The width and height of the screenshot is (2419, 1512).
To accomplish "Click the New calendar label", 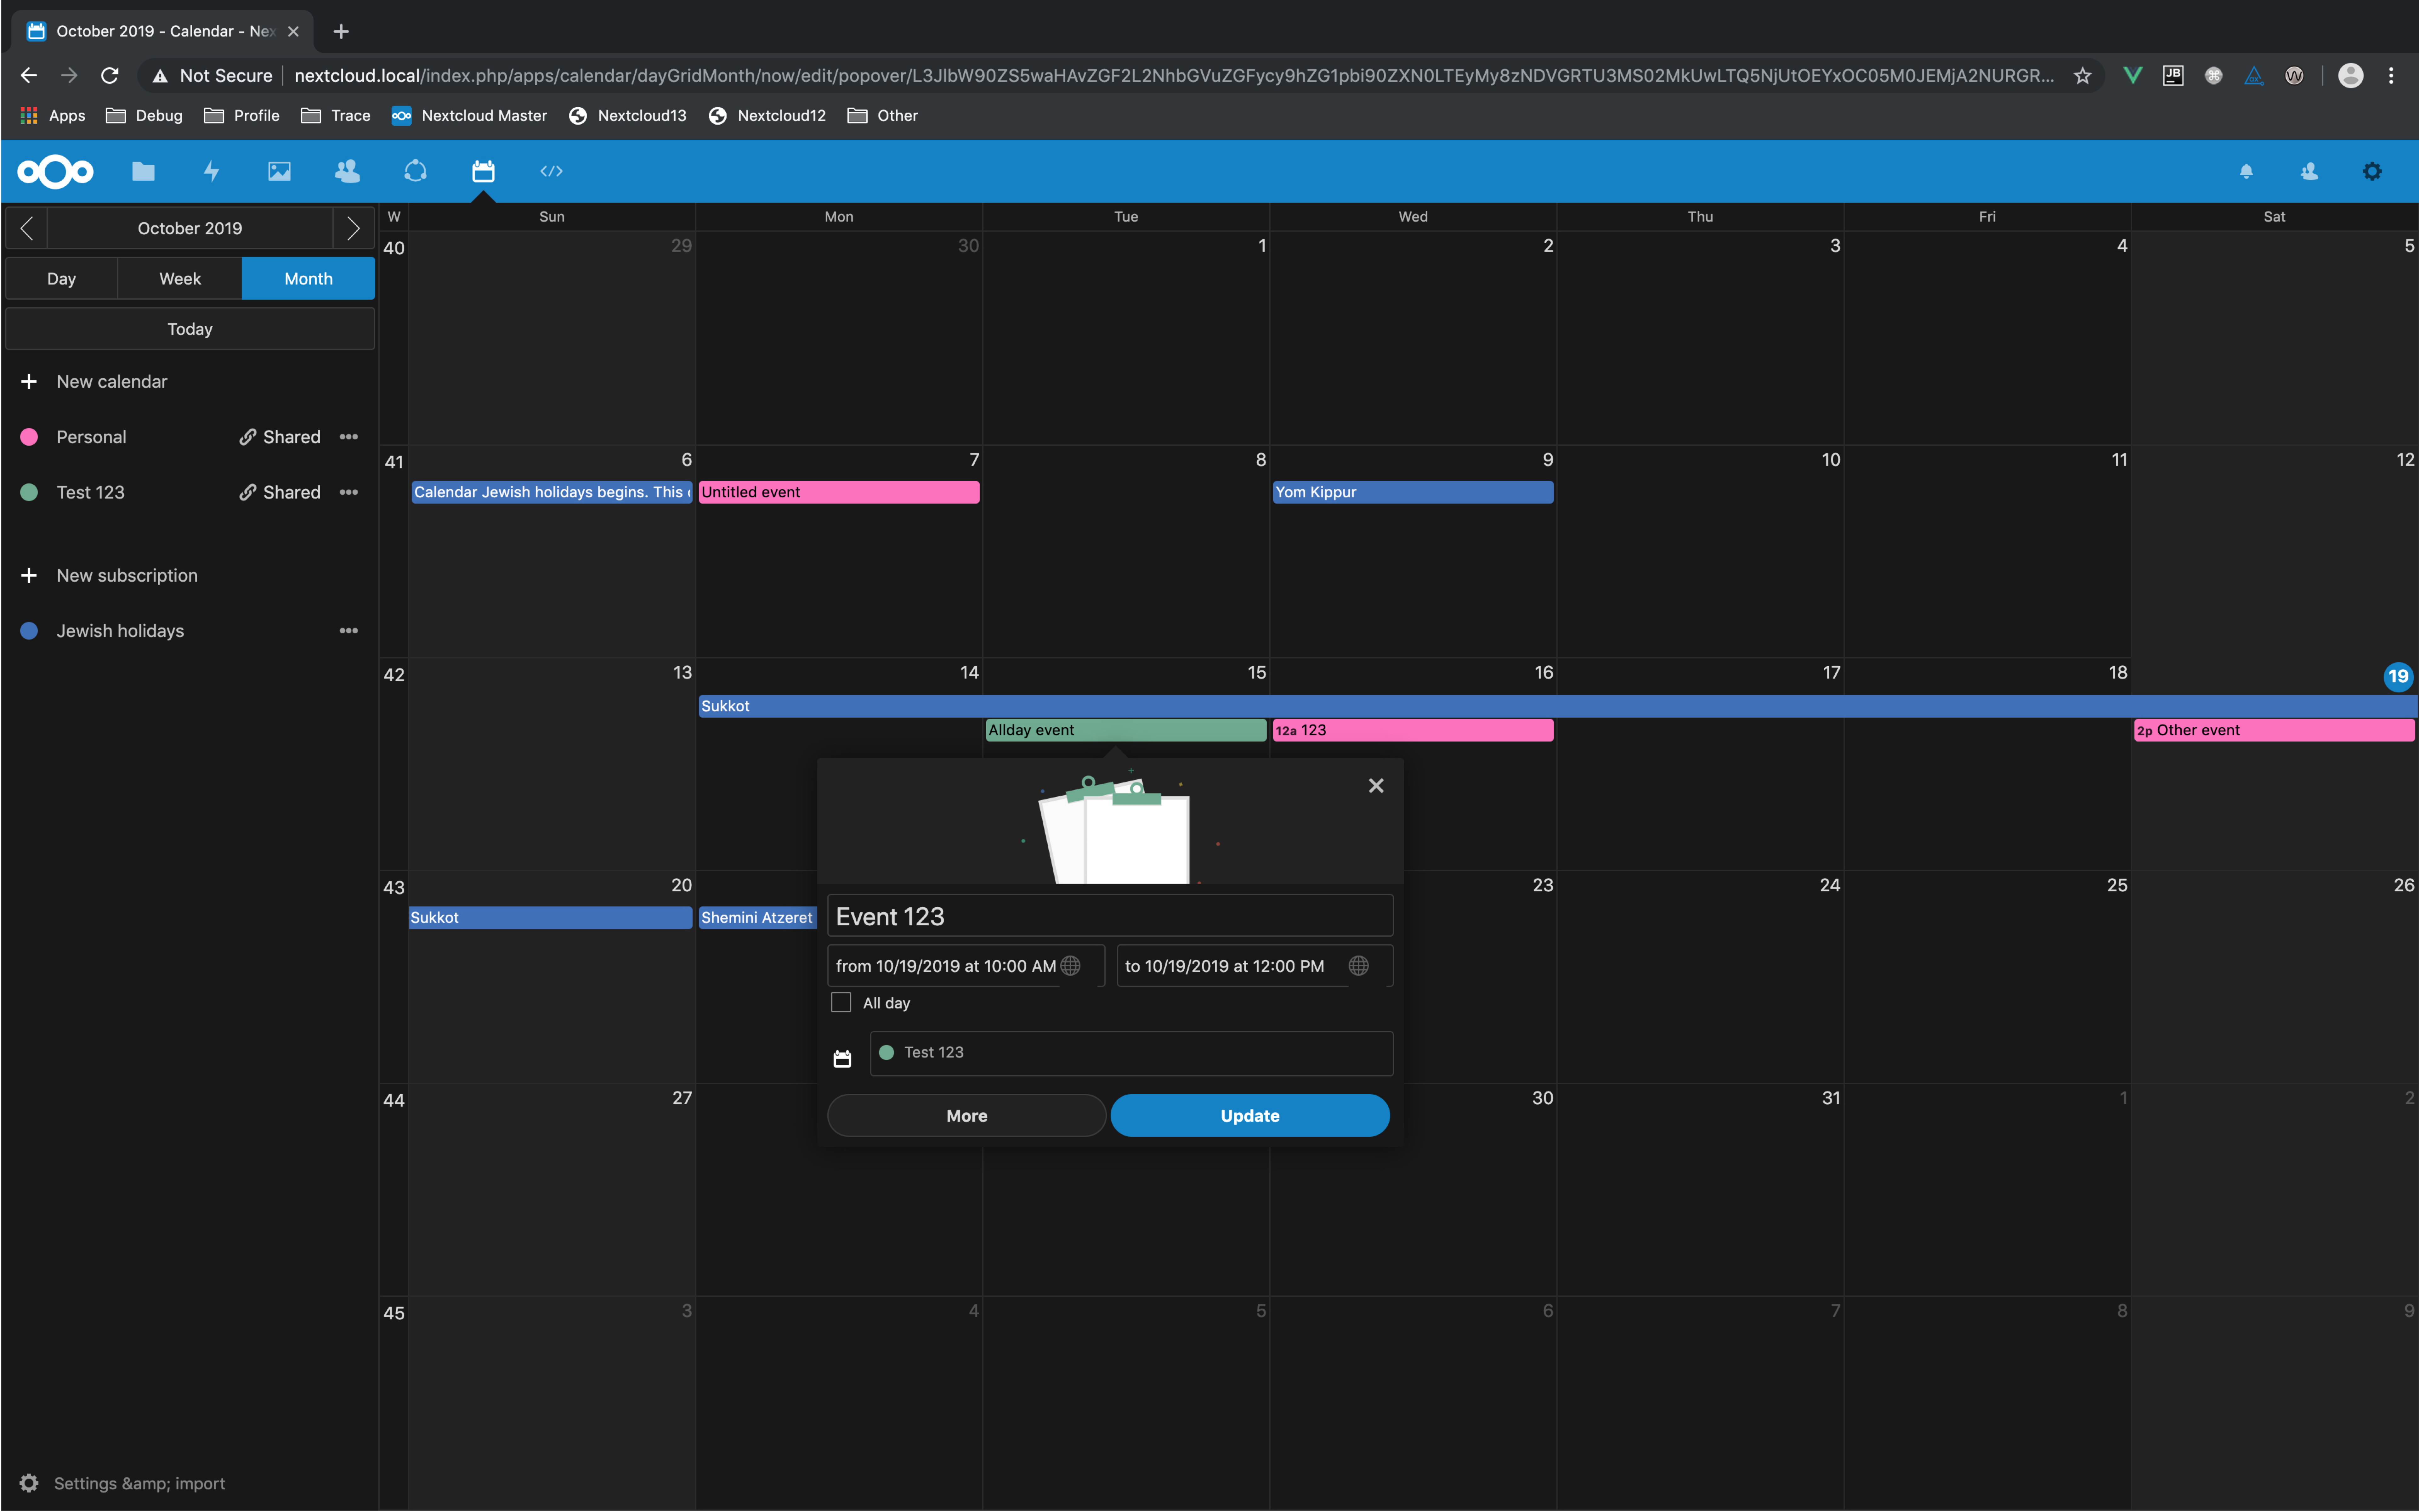I will [112, 382].
